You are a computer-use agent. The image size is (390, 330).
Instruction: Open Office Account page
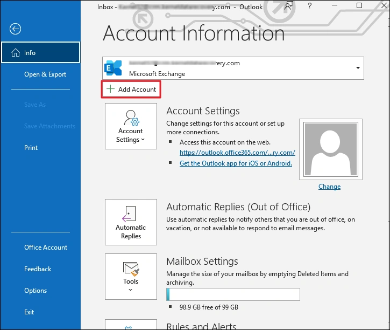pos(46,247)
